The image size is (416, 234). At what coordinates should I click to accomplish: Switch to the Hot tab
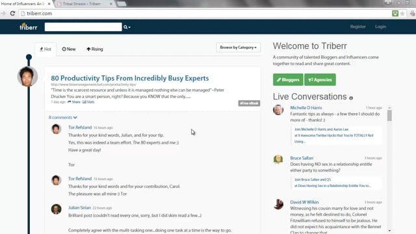[x=45, y=49]
